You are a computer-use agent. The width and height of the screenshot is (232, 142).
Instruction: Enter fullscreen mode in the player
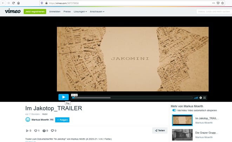pyautogui.click(x=205, y=98)
